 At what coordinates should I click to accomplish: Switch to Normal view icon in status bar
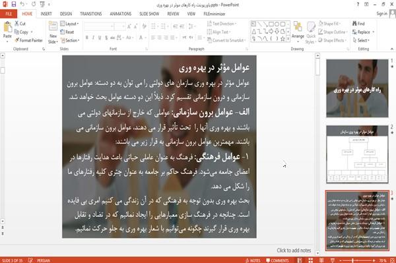pyautogui.click(x=300, y=260)
